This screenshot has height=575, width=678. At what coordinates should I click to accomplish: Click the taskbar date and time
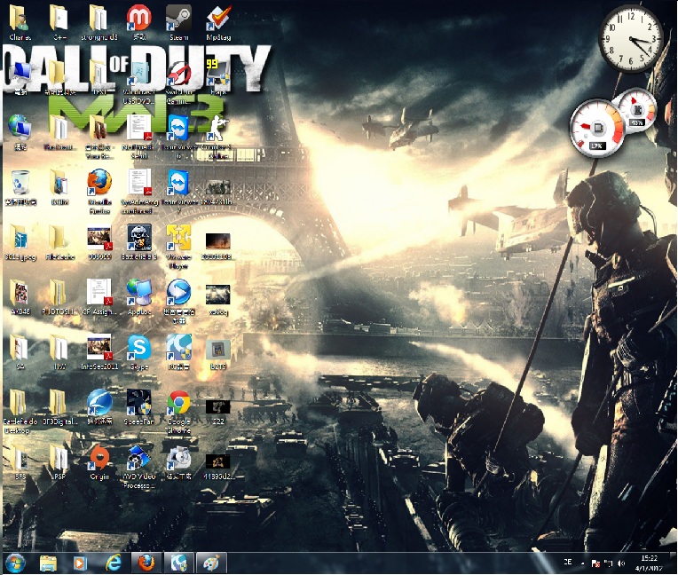pyautogui.click(x=649, y=563)
